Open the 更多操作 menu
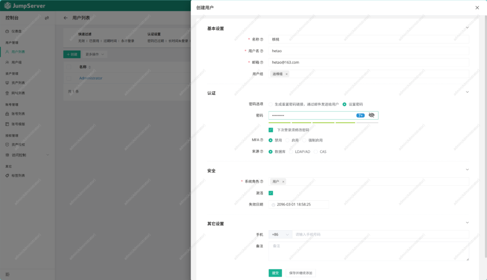Image resolution: width=487 pixels, height=280 pixels. pos(95,54)
